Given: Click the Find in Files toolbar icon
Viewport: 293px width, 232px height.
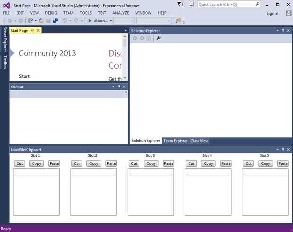Looking at the screenshot, I should 178,20.
